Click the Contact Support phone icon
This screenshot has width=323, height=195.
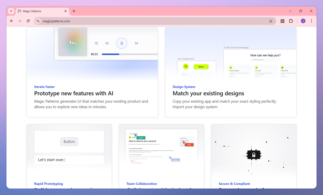231,67
